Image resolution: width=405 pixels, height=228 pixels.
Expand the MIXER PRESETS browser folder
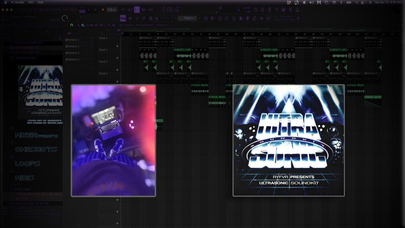pyautogui.click(x=36, y=136)
